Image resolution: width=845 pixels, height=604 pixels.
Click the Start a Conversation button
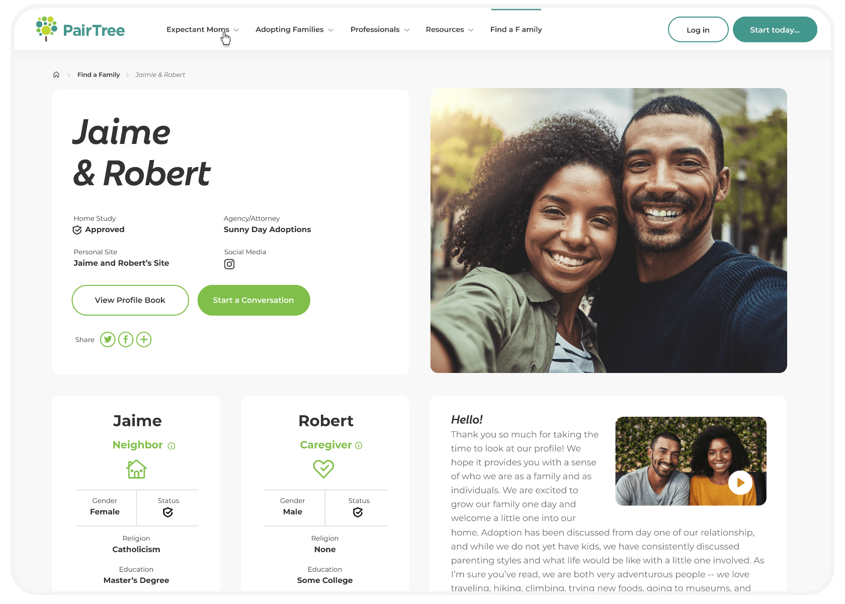click(x=253, y=300)
